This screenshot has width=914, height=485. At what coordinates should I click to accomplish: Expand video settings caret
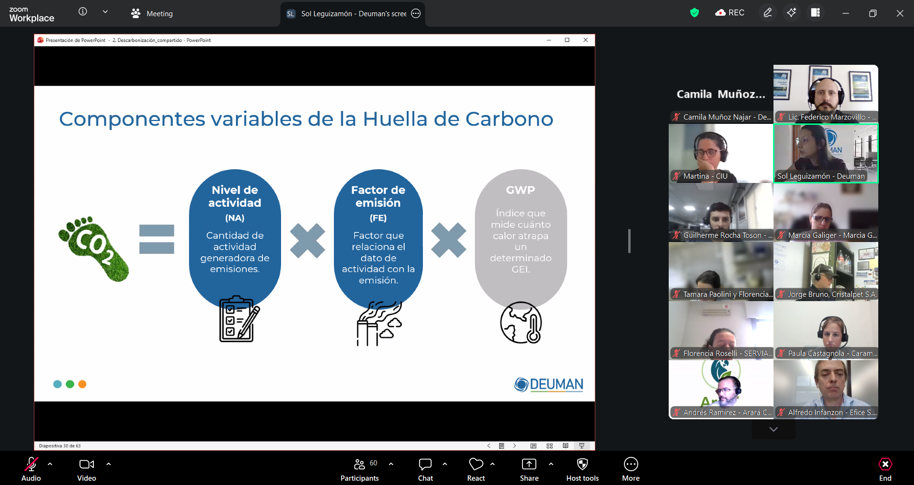click(109, 464)
